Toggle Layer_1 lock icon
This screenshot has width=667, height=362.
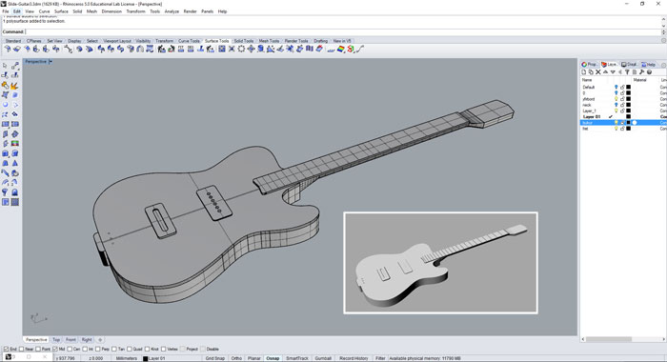point(622,111)
